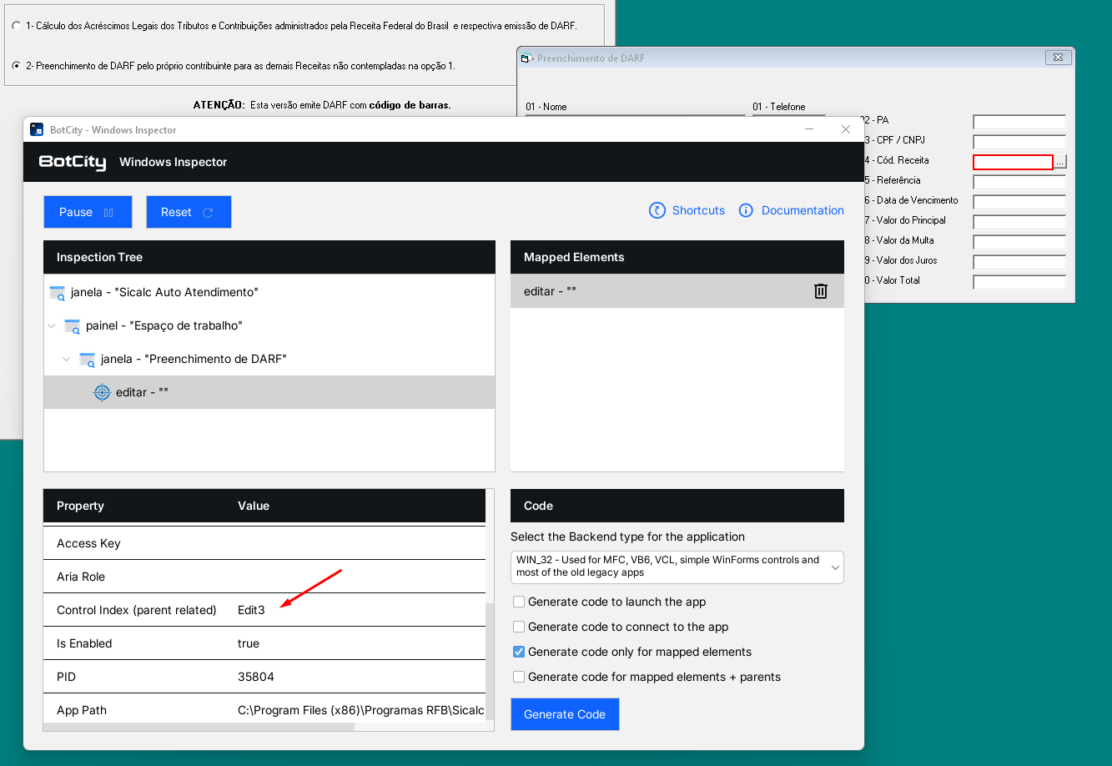Check Generate code to connect to the app

point(519,627)
